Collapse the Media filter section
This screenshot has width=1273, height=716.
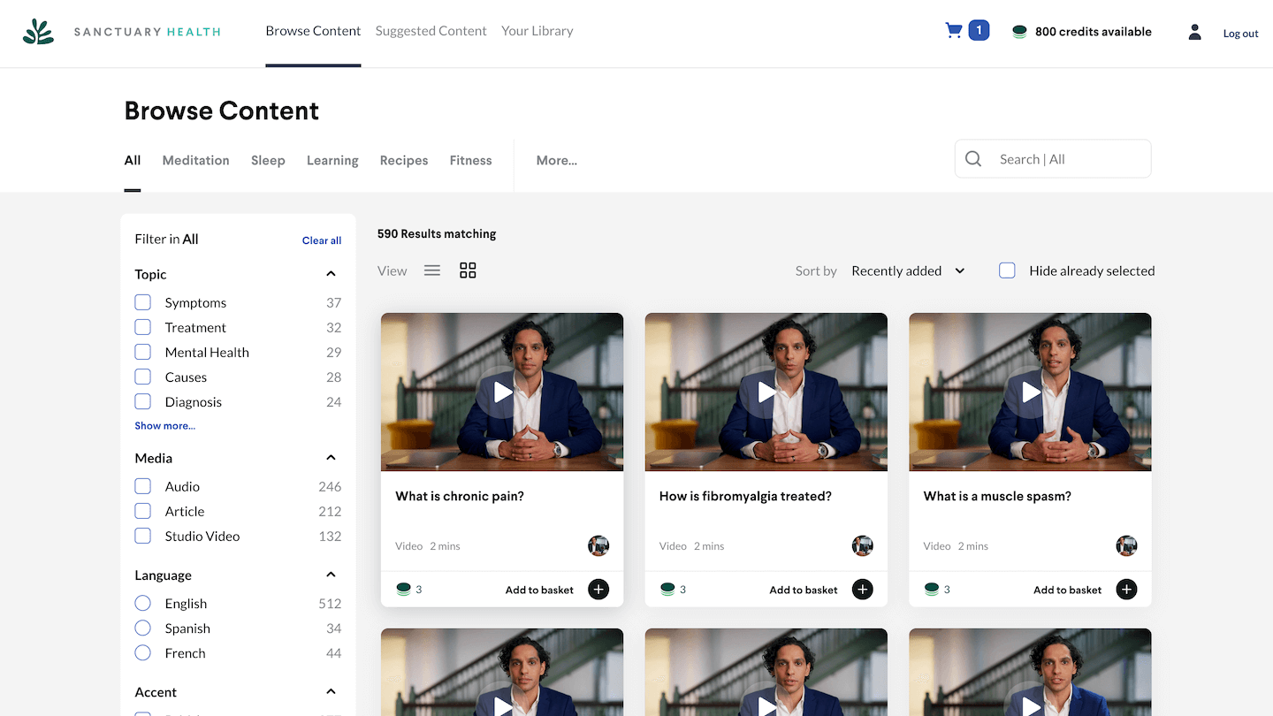(331, 458)
